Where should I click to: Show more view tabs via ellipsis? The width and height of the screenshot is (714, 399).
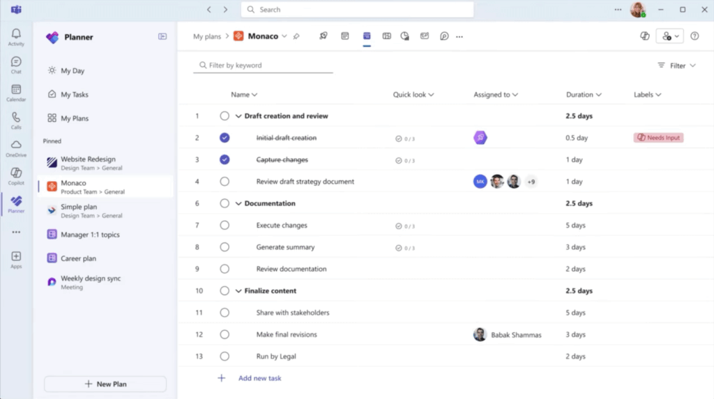459,36
